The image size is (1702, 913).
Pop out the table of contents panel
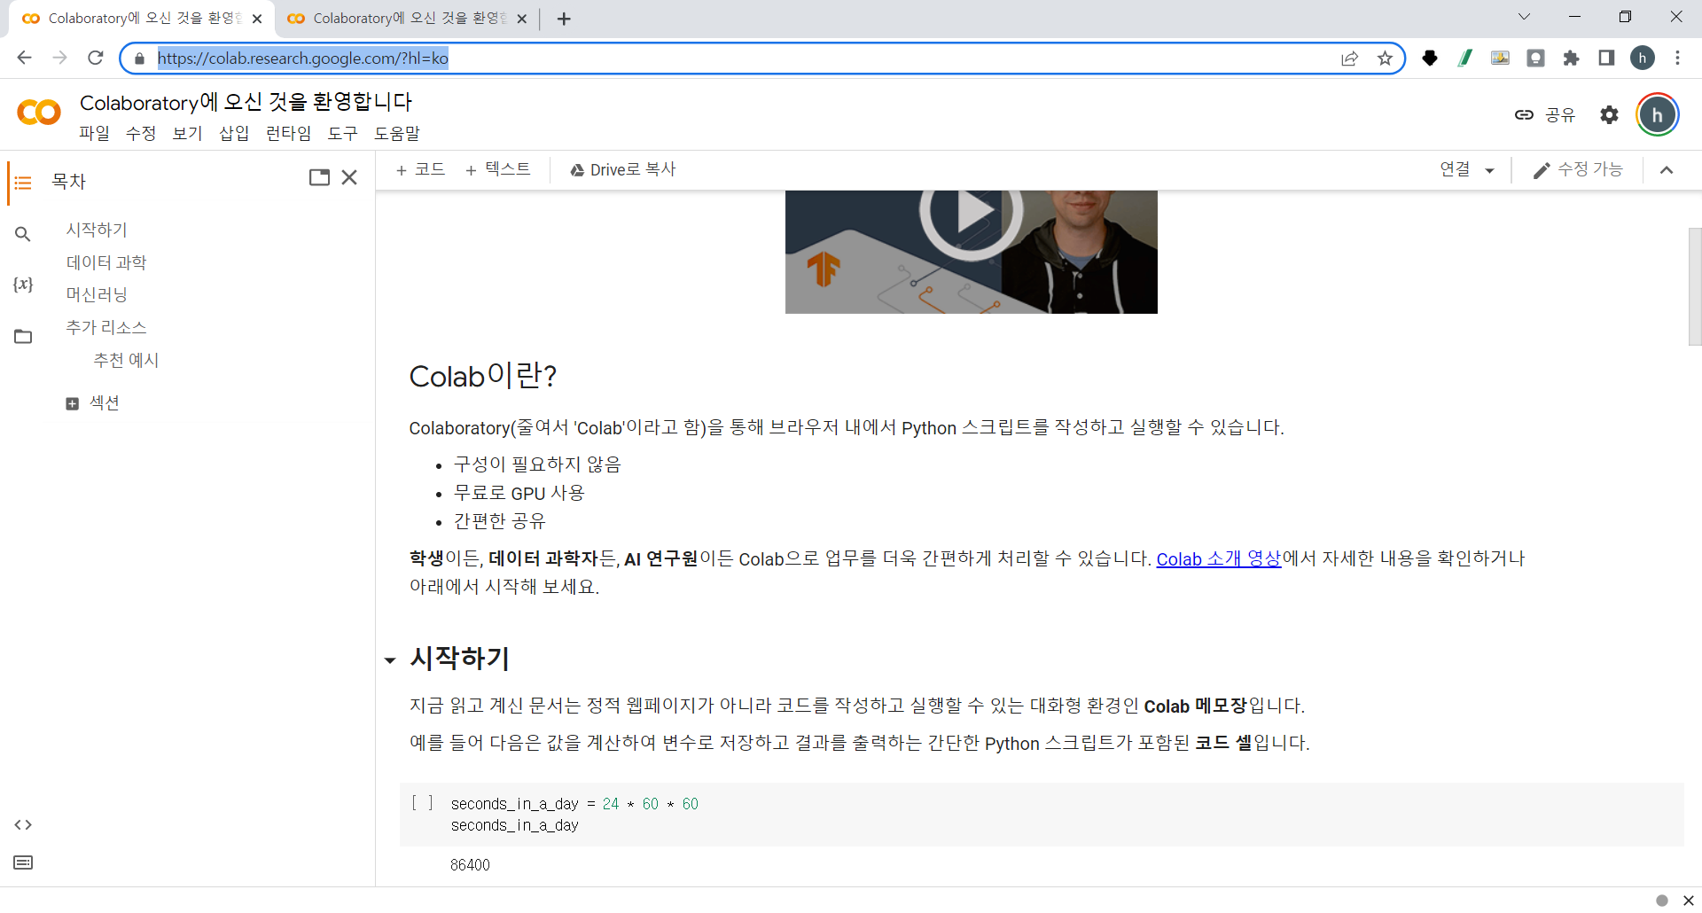coord(319,177)
